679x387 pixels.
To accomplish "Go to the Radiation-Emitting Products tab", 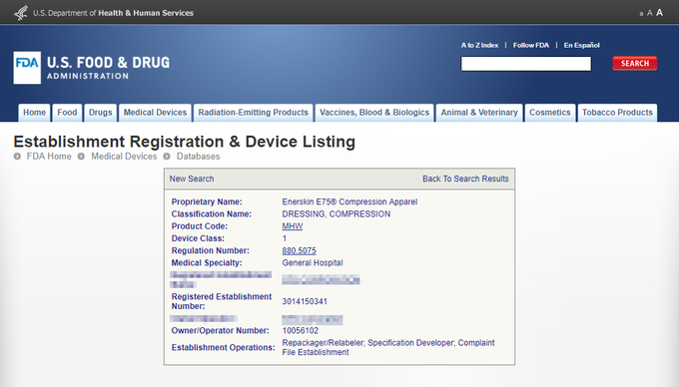I will click(x=254, y=113).
